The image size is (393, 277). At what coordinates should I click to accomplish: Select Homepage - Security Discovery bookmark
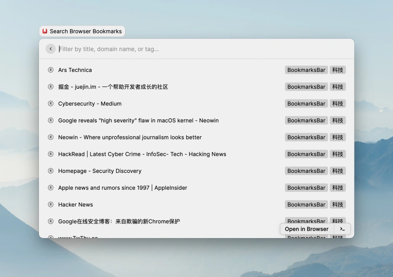pos(196,171)
